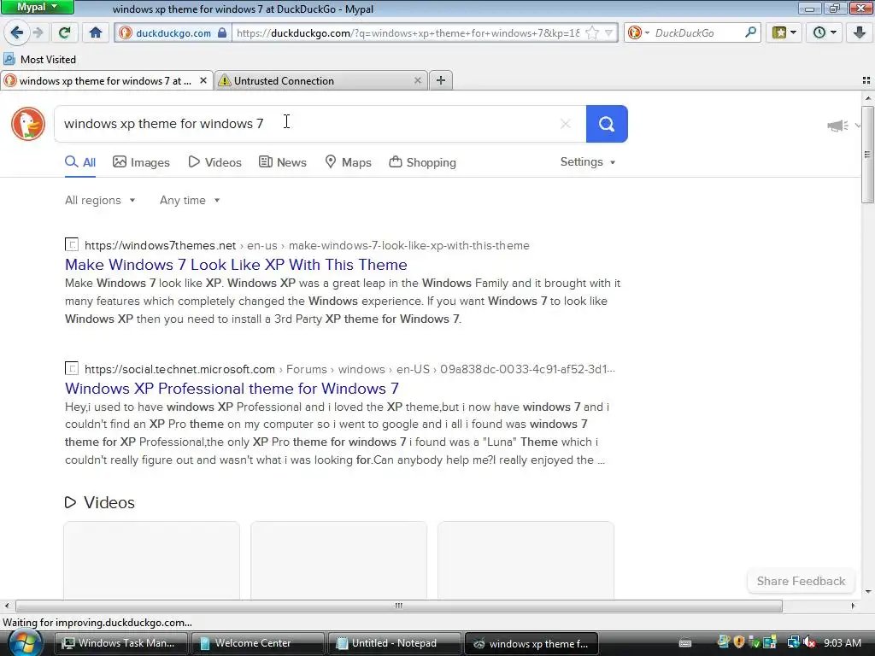Clear the search query with X

(566, 124)
